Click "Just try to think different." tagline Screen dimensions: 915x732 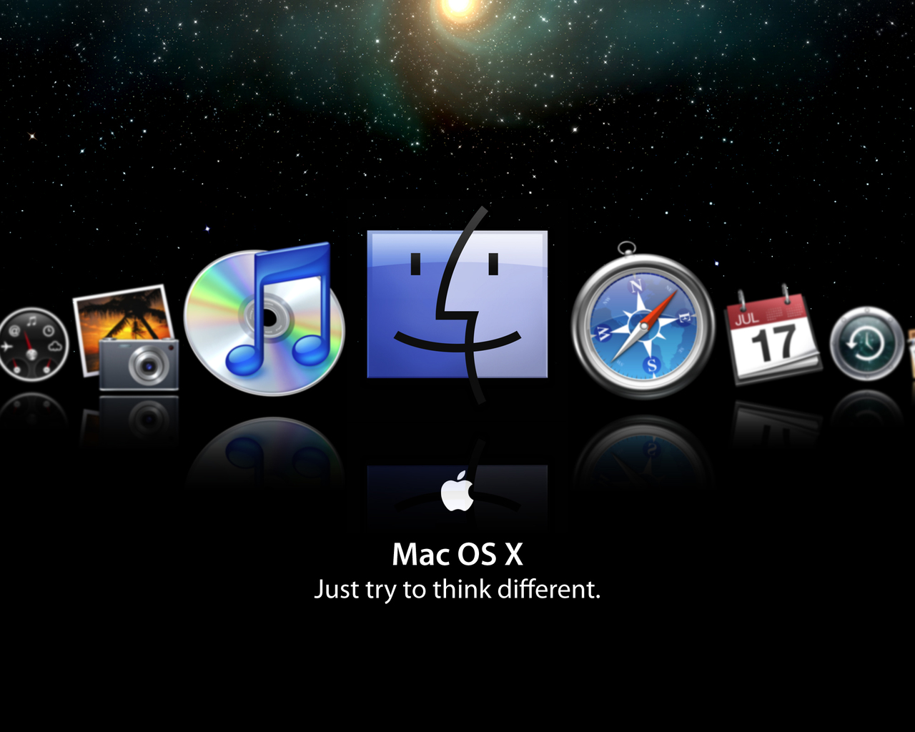(457, 590)
